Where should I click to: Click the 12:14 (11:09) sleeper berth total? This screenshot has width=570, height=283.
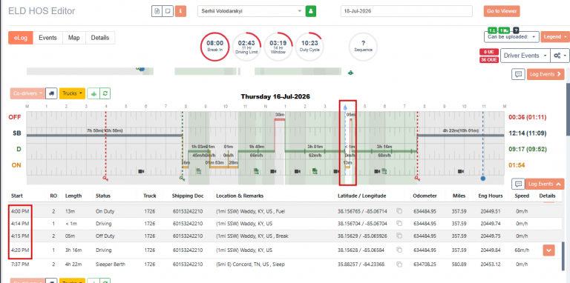tap(528, 133)
